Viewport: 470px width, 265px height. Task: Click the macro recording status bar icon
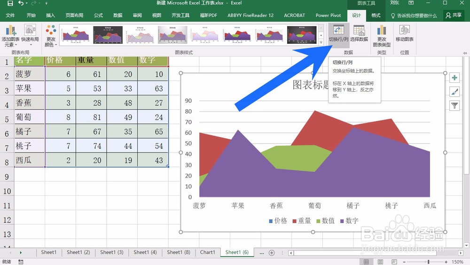pyautogui.click(x=21, y=262)
